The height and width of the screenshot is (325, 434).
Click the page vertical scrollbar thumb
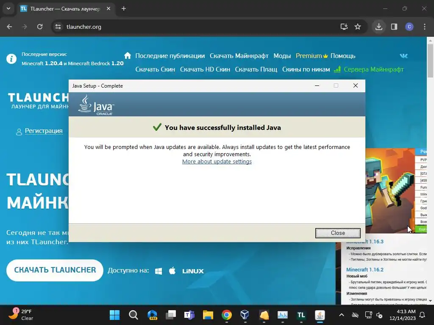tap(430, 60)
